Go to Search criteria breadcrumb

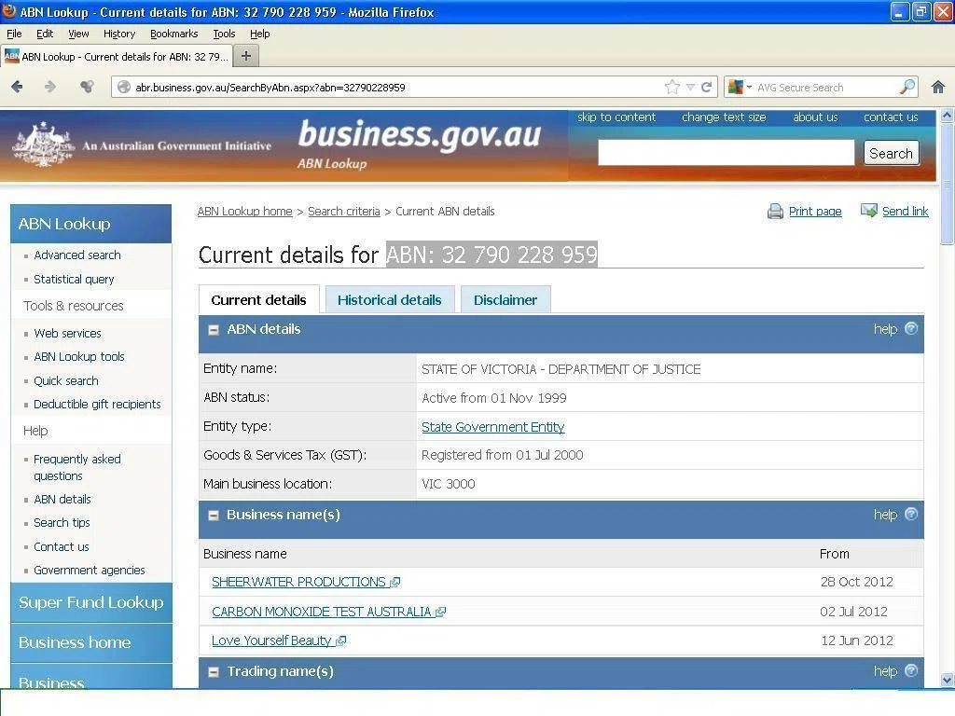(344, 212)
